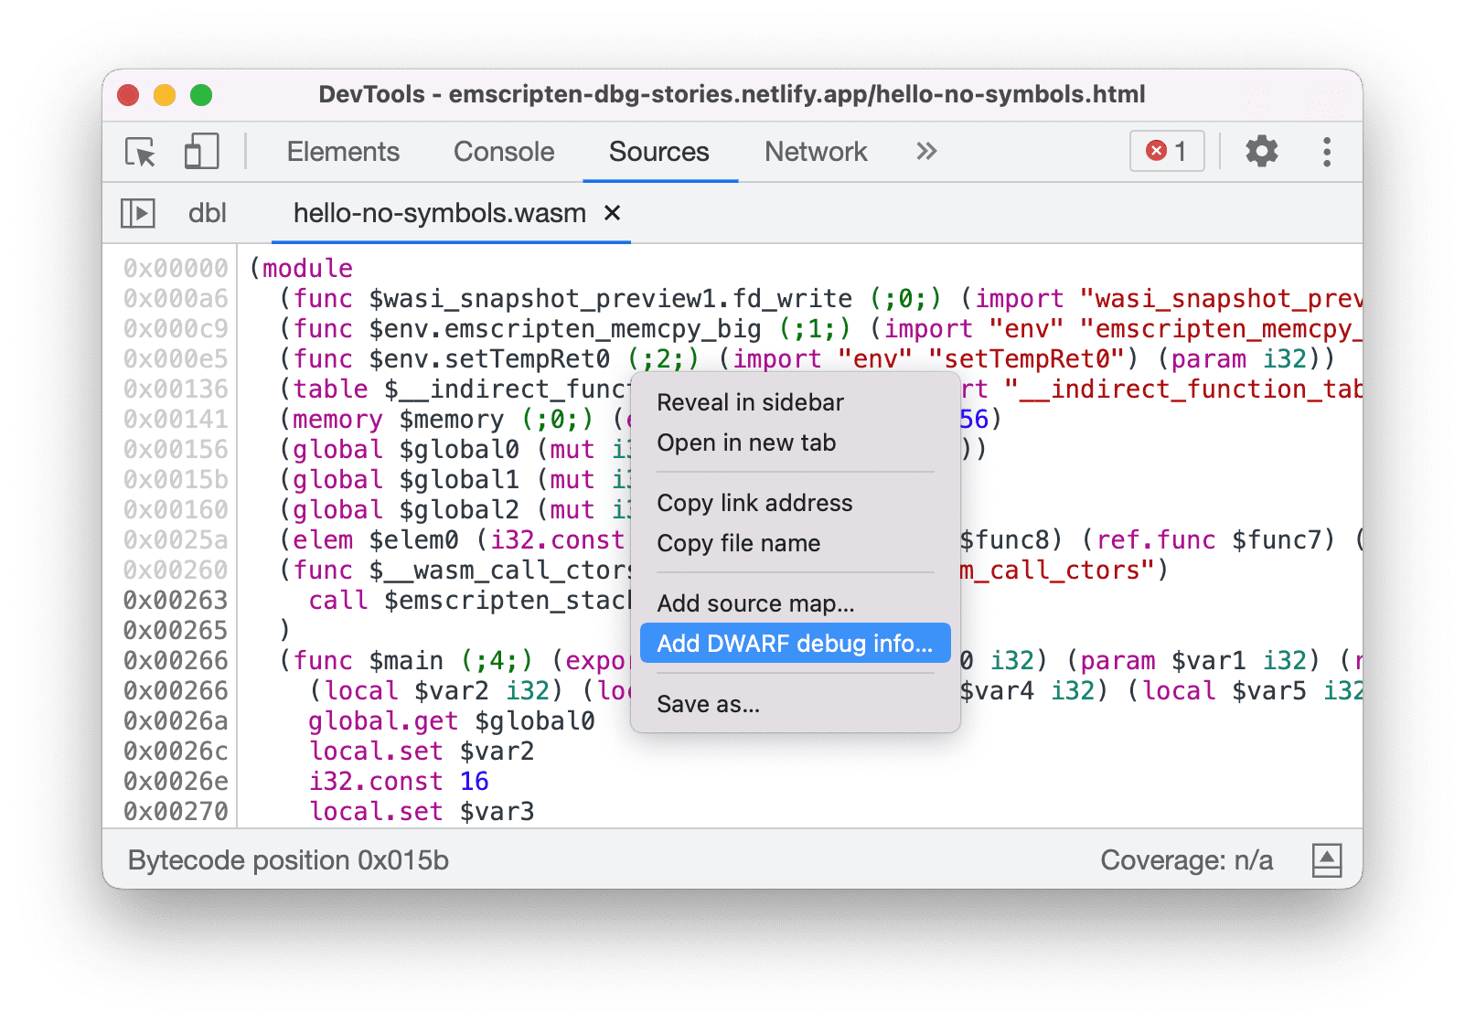Screen dimensions: 1465x1024
Task: Click the Bytecode position 0x015b status text
Action: point(293,859)
